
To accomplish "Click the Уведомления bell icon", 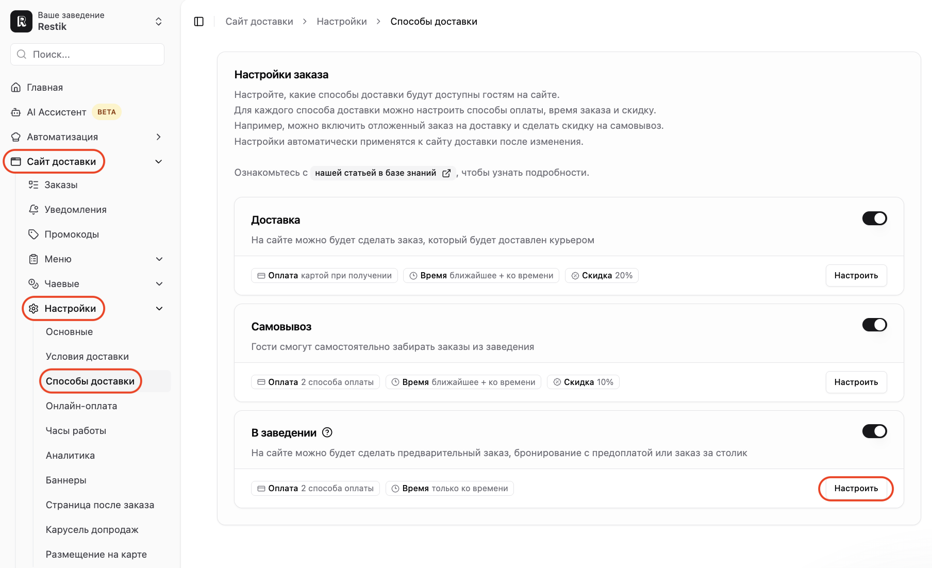I will (34, 210).
